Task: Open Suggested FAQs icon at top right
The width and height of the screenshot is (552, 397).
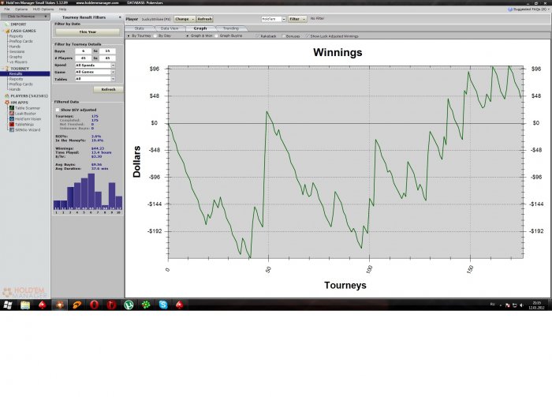Action: [x=510, y=9]
